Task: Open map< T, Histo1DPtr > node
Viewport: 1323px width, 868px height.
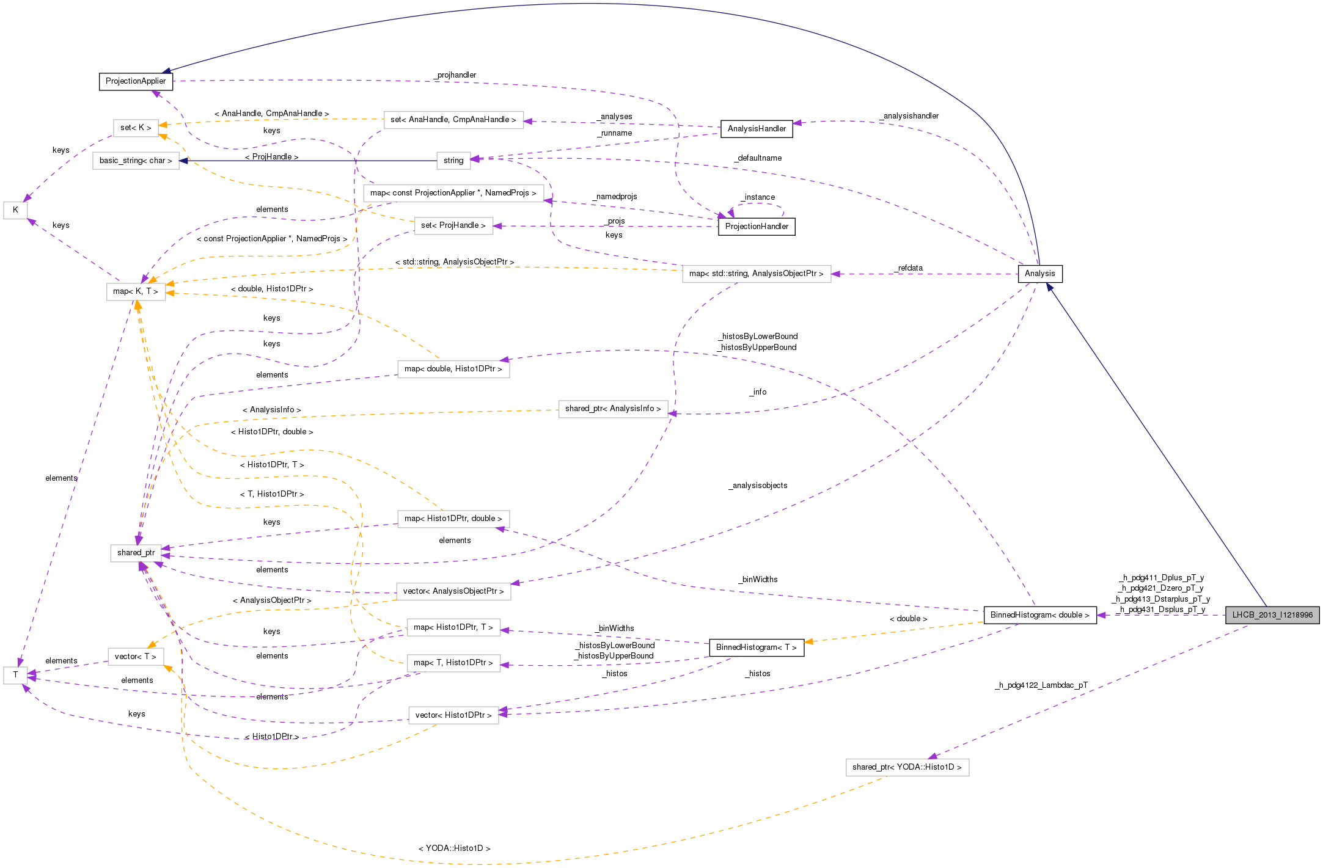Action: coord(453,663)
